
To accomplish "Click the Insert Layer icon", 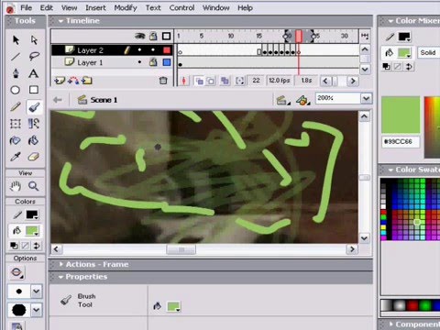I will click(x=60, y=81).
